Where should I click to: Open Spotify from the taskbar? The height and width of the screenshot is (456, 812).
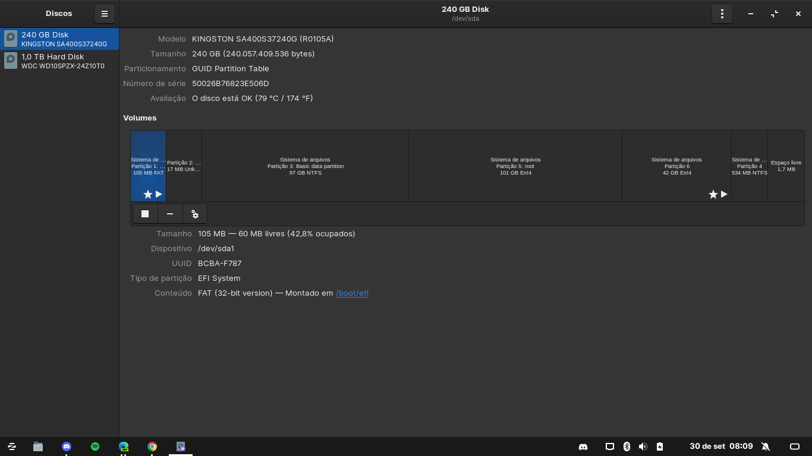pos(95,446)
